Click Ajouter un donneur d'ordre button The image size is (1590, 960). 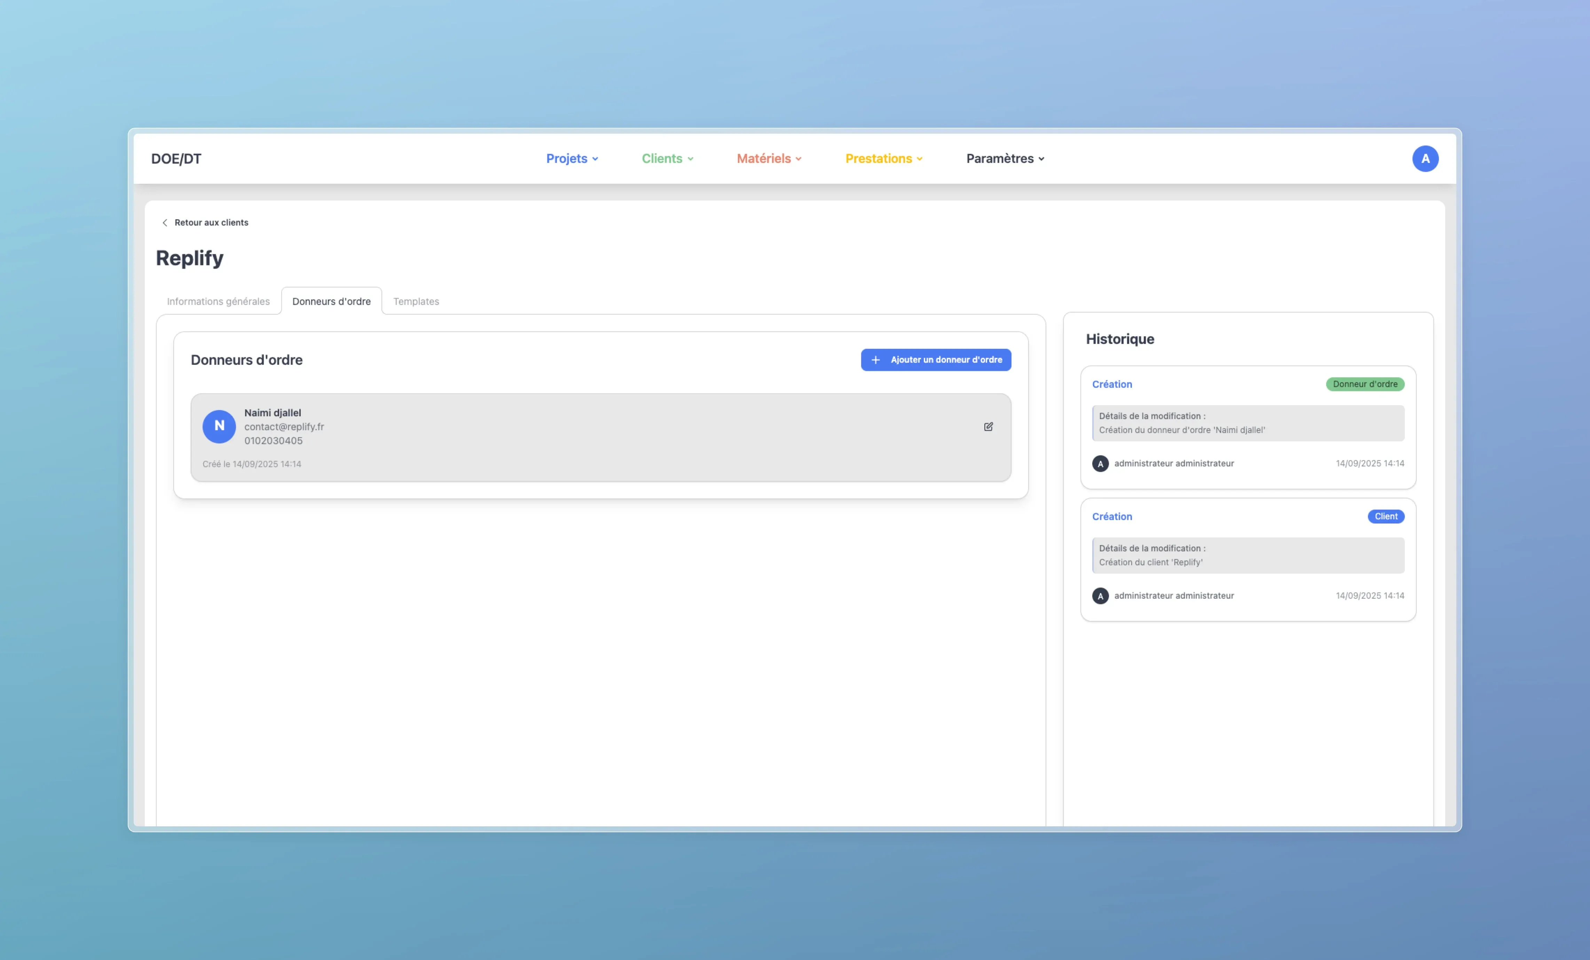936,360
